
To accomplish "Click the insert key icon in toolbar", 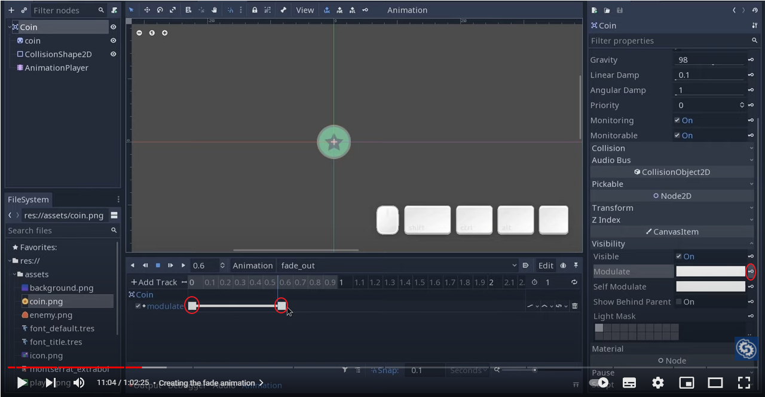I will pyautogui.click(x=365, y=10).
